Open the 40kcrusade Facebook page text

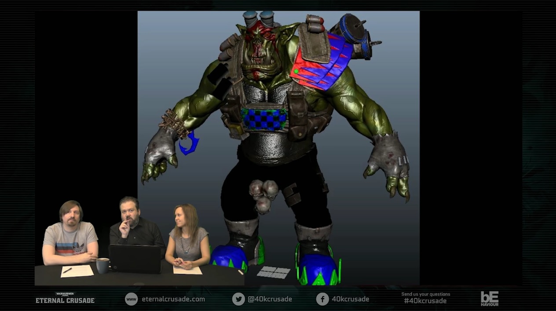[350, 299]
